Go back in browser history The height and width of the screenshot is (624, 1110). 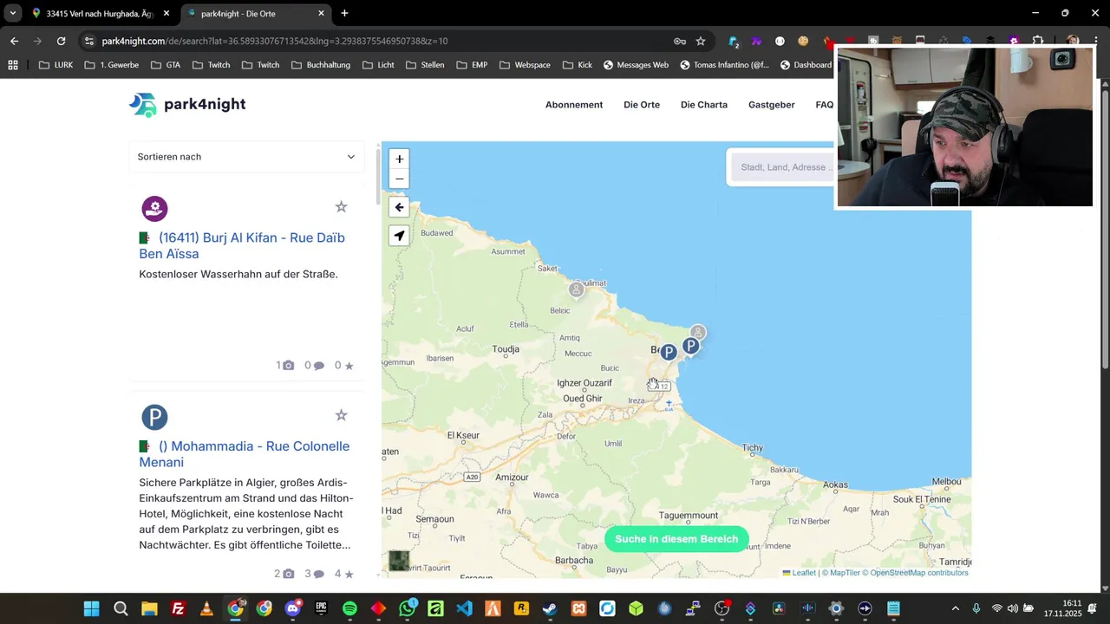click(14, 41)
